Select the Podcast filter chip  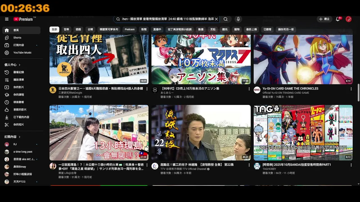point(130,29)
